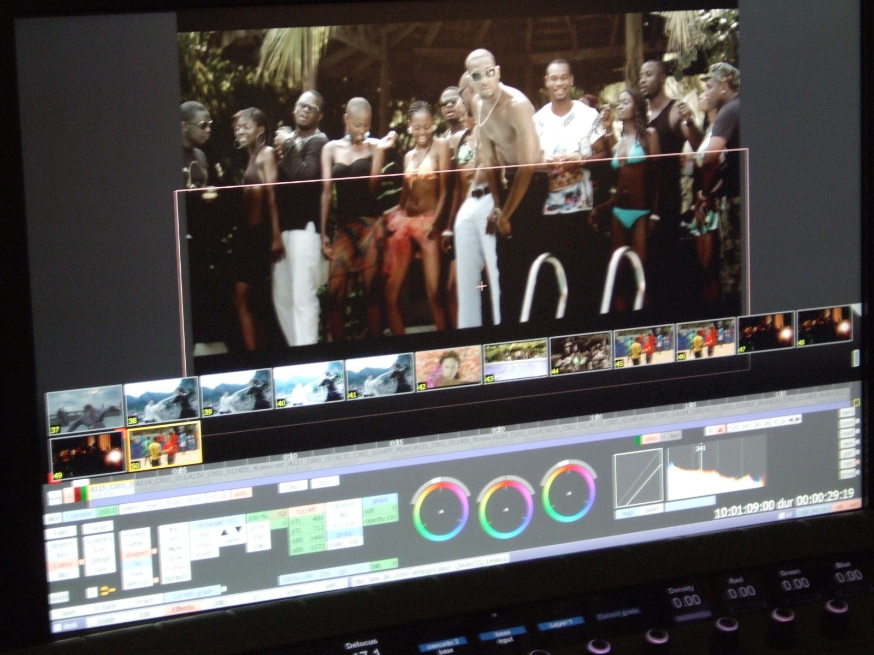
Task: Select storyboard thumbnail number 43
Action: pyautogui.click(x=516, y=359)
